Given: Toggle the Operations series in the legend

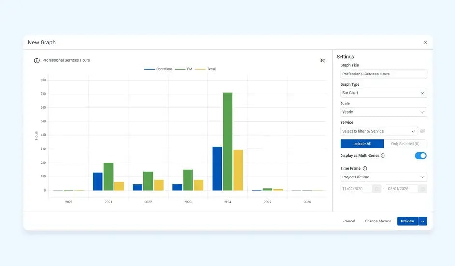Looking at the screenshot, I should tap(158, 69).
